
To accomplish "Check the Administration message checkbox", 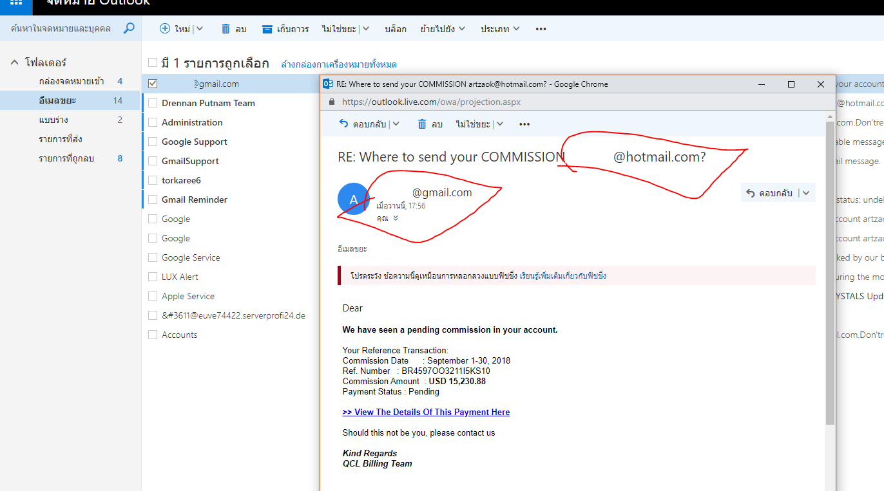I will (x=153, y=122).
